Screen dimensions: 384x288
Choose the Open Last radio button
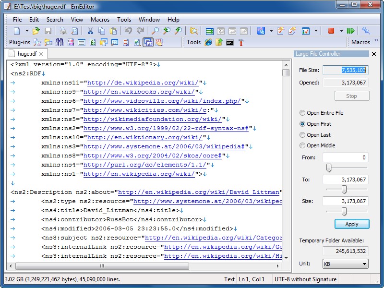click(x=302, y=135)
